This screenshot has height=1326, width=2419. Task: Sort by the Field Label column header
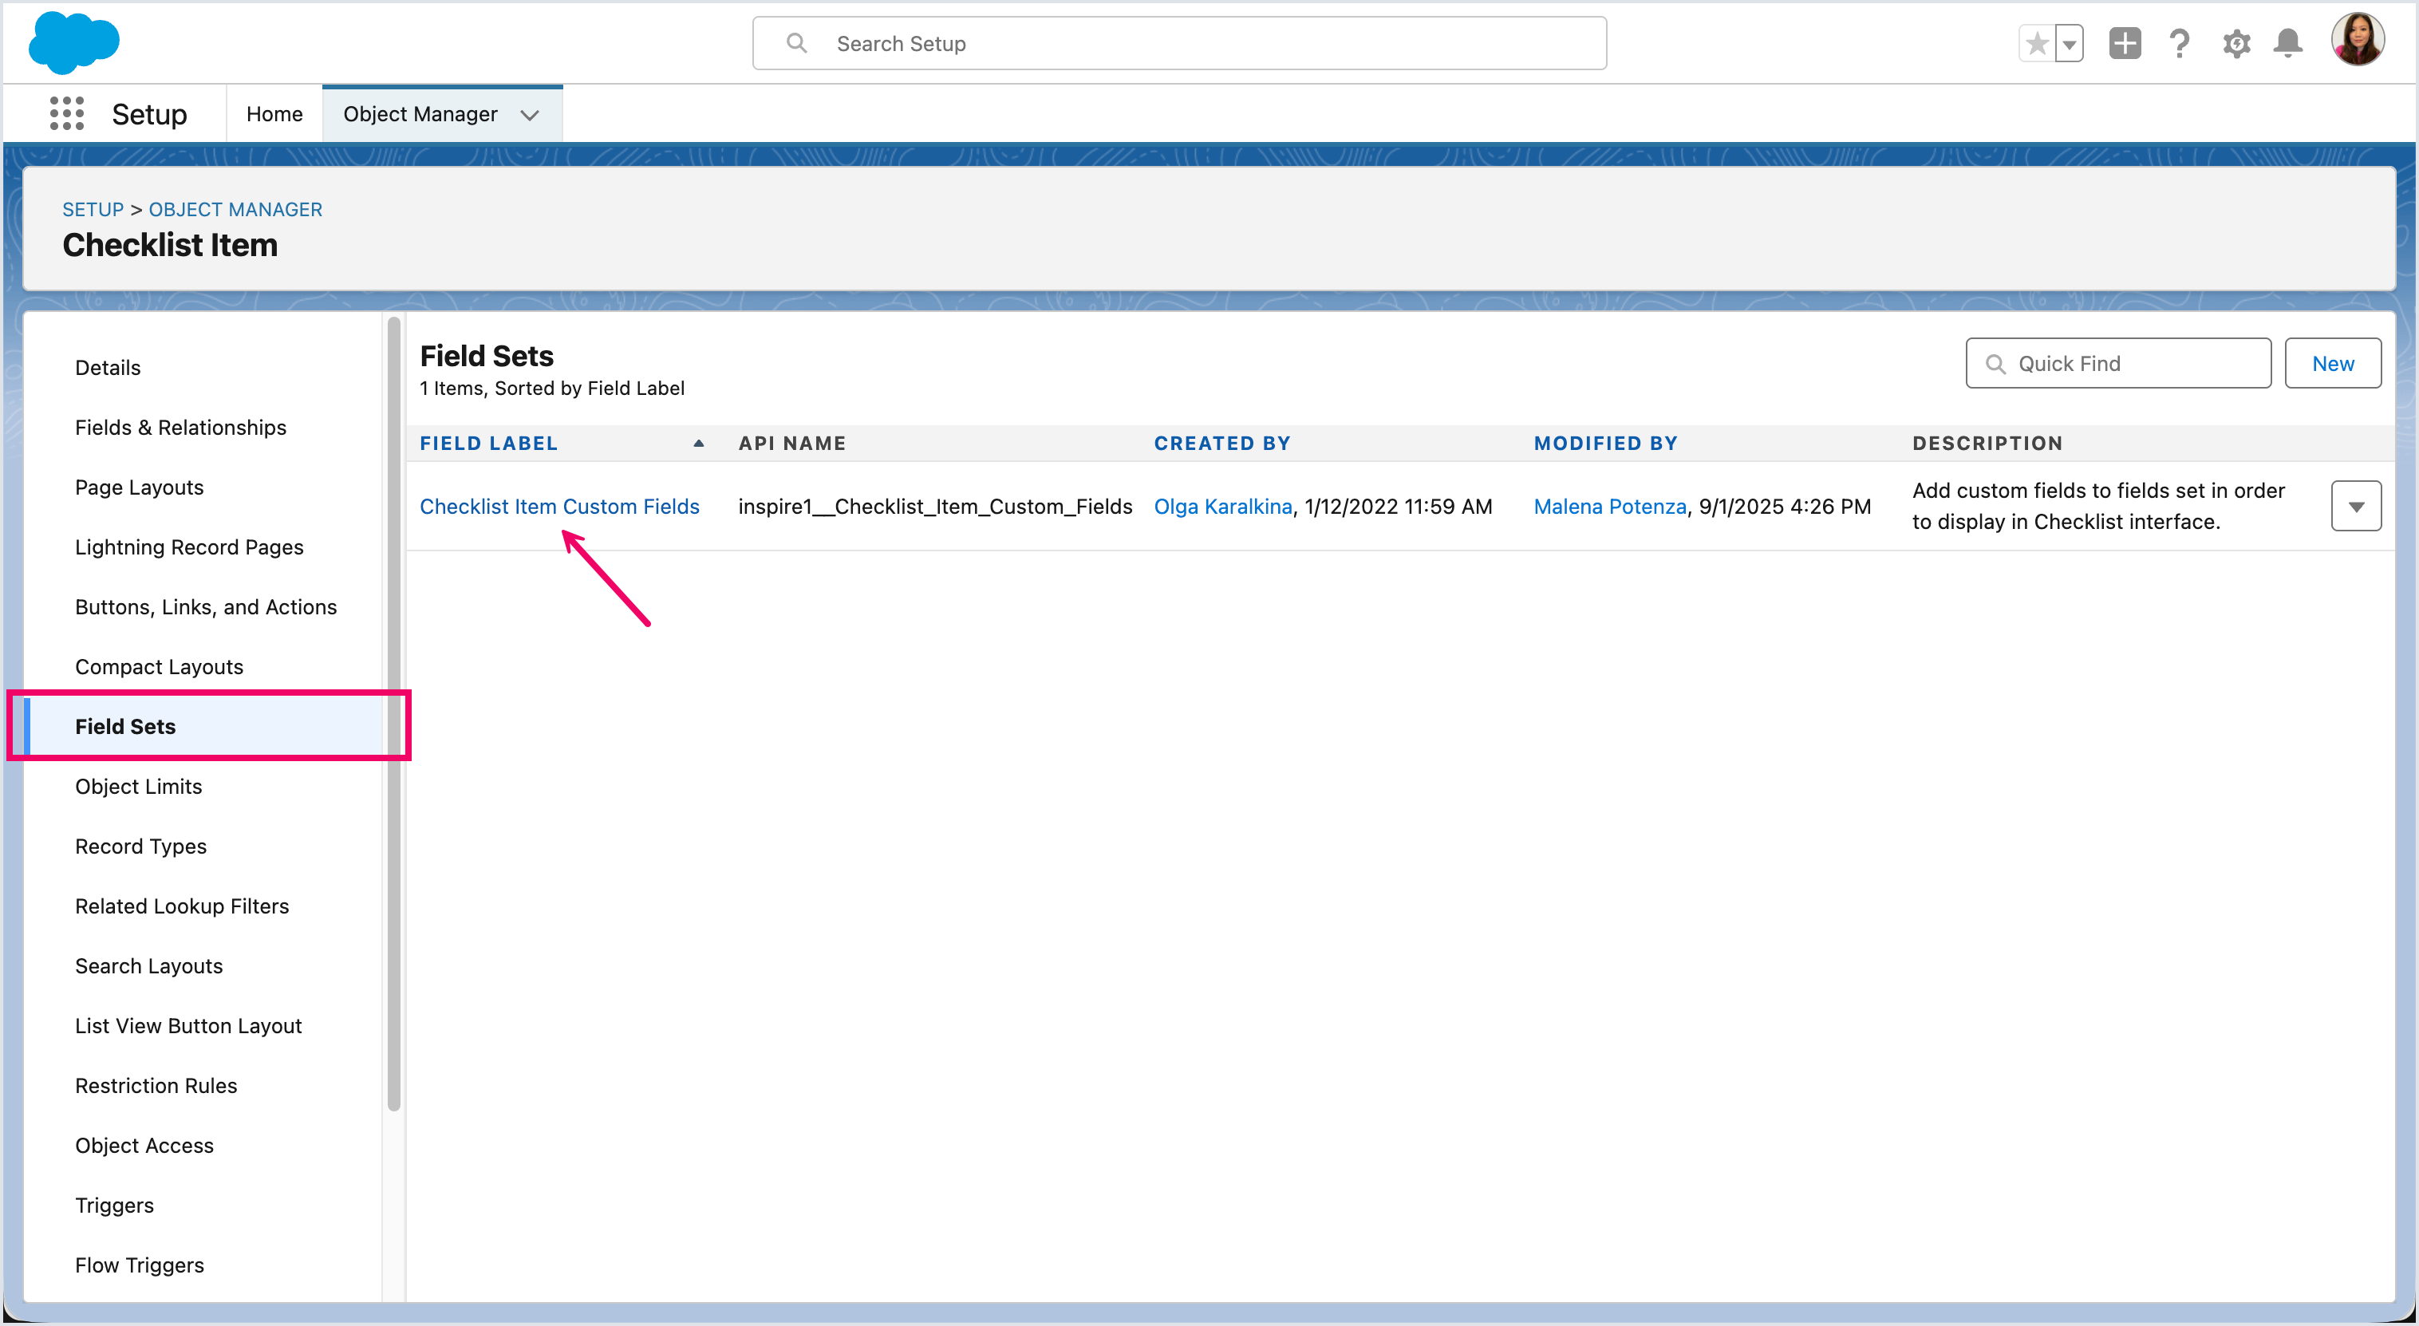coord(488,444)
